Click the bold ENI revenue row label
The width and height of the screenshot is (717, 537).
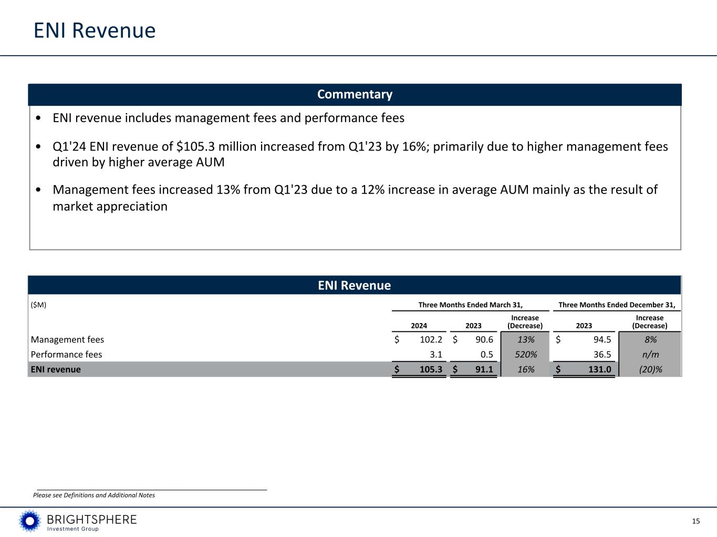click(x=56, y=369)
